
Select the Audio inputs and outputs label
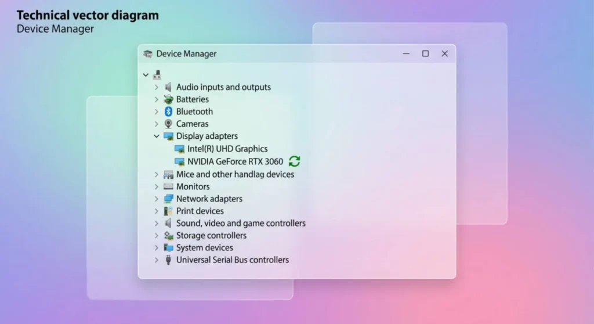[x=223, y=87]
